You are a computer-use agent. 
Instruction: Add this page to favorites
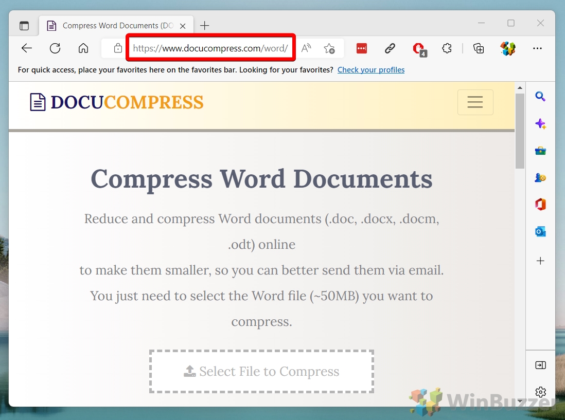click(329, 48)
